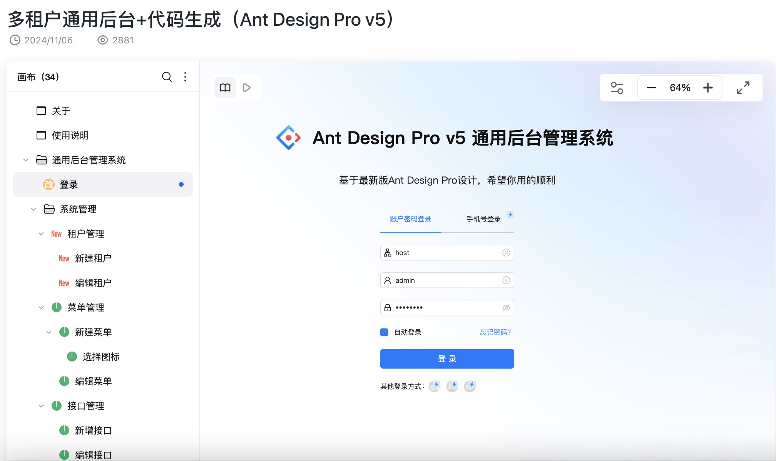This screenshot has height=461, width=776.
Task: Click the blue dot on the 登录 row
Action: coord(181,184)
